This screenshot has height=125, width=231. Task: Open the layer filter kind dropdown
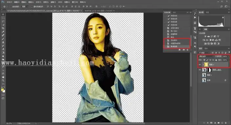[204, 53]
